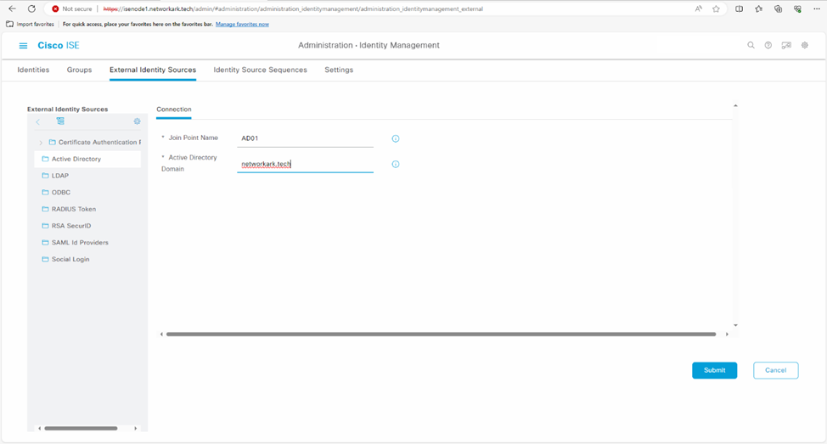Click the tree view icon in sources panel

click(x=60, y=121)
